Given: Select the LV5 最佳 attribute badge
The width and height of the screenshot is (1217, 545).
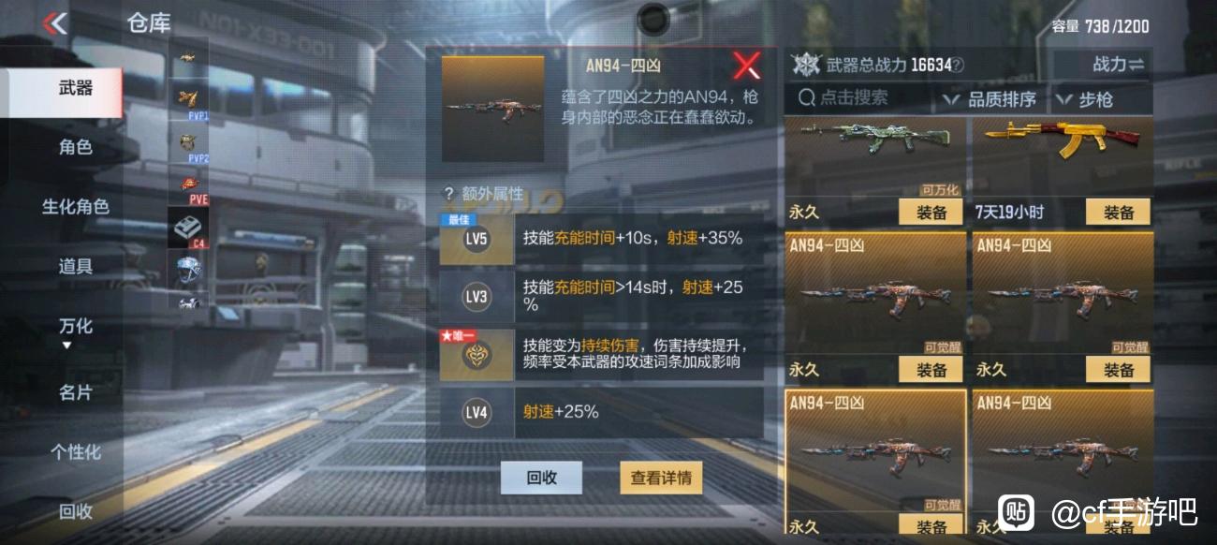Looking at the screenshot, I should click(477, 238).
